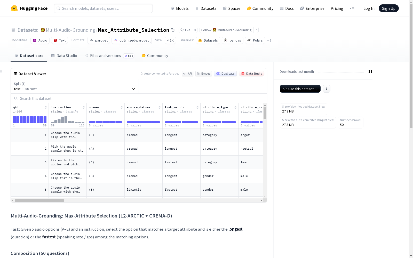
Task: Open Community in top navigation
Action: click(x=260, y=9)
